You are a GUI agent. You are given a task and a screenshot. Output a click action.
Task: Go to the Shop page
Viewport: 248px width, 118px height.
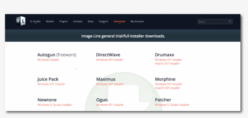(90, 21)
